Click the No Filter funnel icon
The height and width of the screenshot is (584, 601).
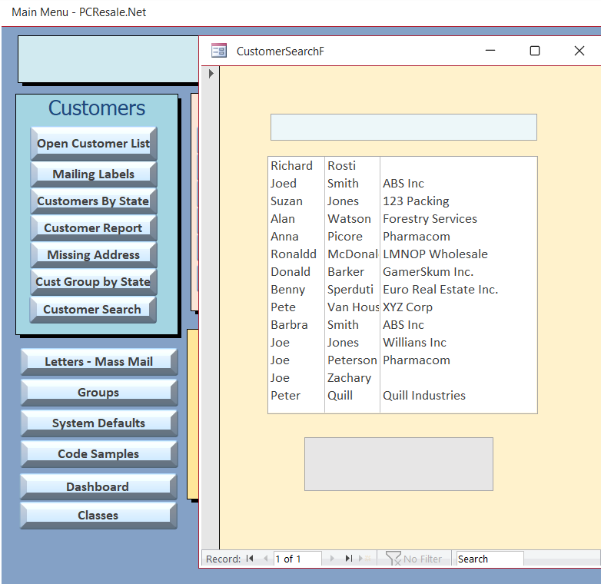click(393, 559)
